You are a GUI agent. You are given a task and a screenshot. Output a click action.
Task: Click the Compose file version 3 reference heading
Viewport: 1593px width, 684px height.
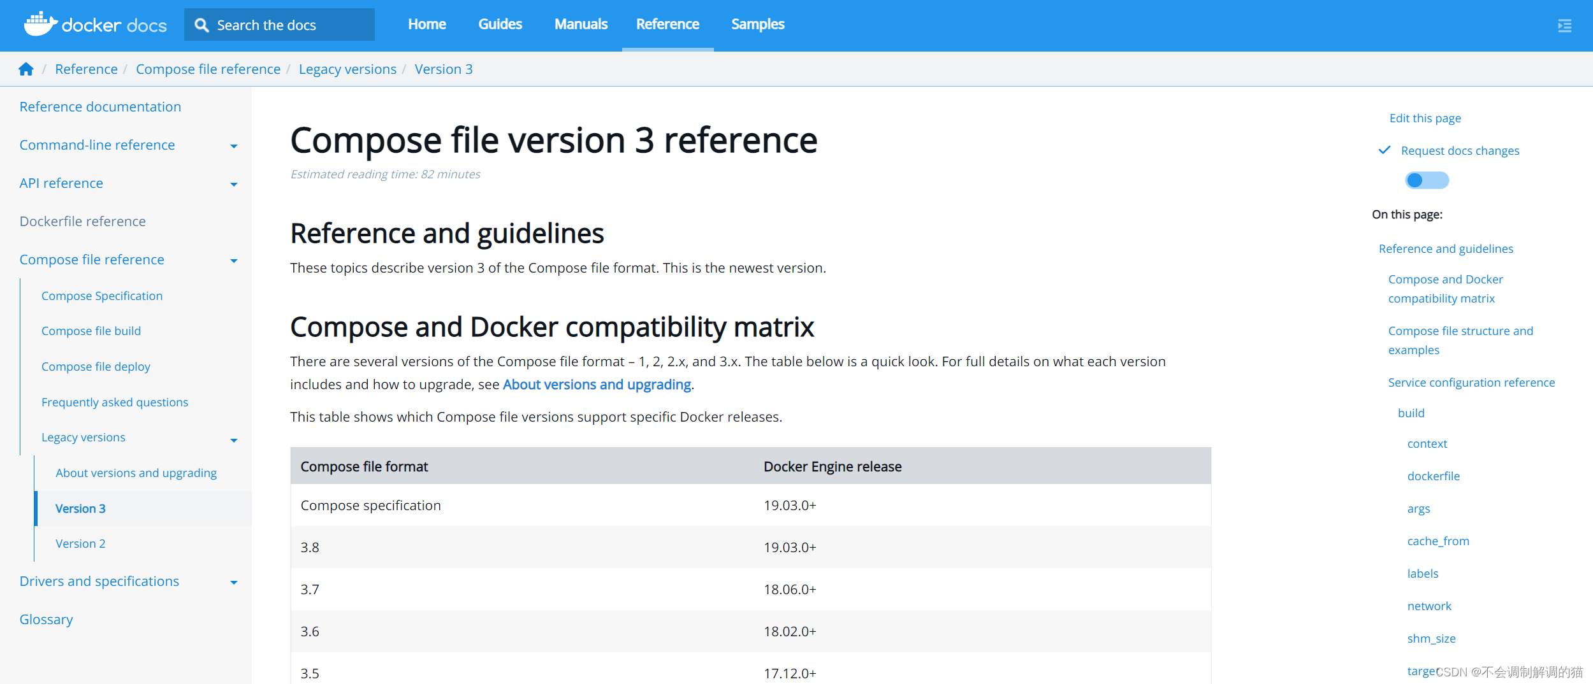(553, 140)
